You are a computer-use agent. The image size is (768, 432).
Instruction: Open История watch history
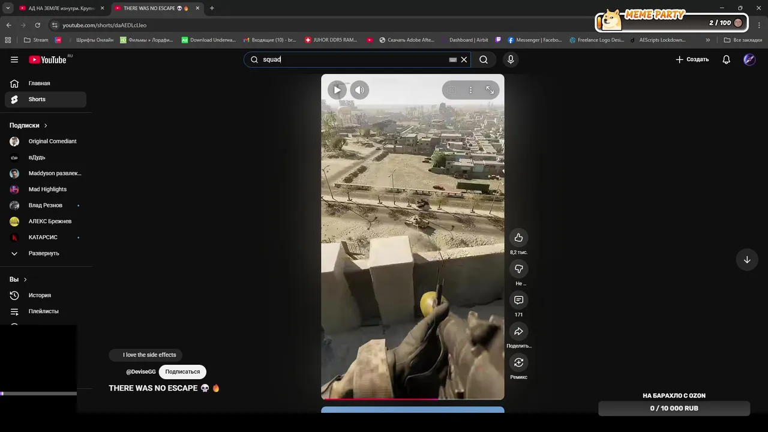pos(46,295)
